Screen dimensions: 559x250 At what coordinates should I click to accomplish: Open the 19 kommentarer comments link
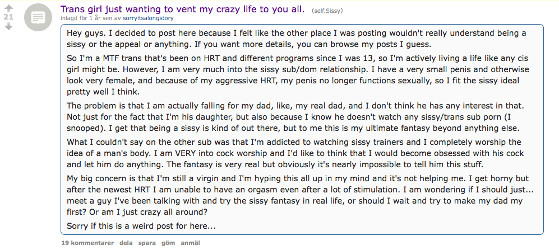(x=87, y=243)
